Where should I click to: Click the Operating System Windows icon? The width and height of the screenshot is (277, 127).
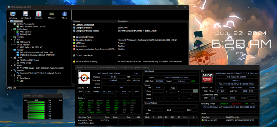coord(74,40)
